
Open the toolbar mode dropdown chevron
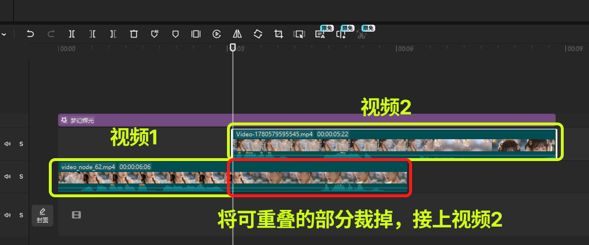pos(4,35)
